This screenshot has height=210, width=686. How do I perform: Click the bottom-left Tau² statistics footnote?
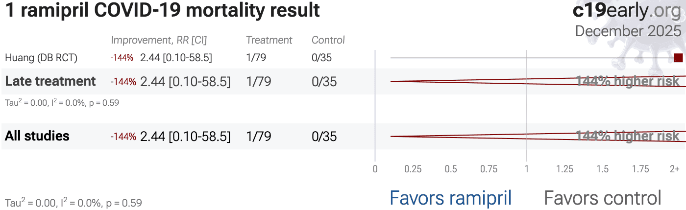pyautogui.click(x=73, y=203)
